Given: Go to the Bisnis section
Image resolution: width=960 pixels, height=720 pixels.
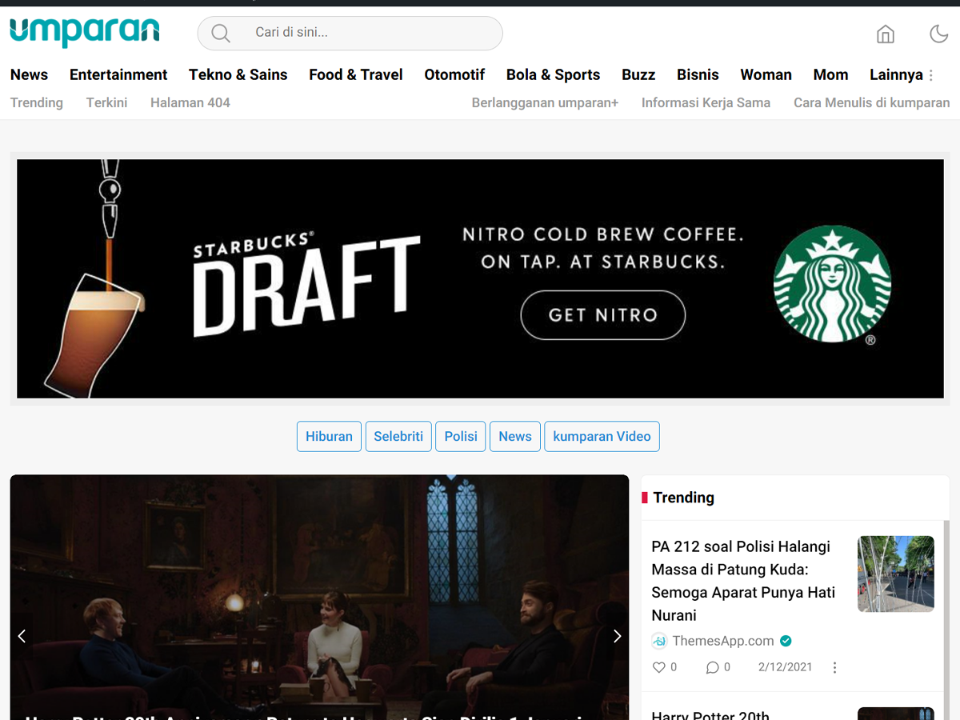Looking at the screenshot, I should coord(698,74).
